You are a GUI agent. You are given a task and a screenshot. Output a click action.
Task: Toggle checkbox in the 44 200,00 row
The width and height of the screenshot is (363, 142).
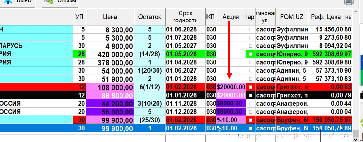click(251, 104)
